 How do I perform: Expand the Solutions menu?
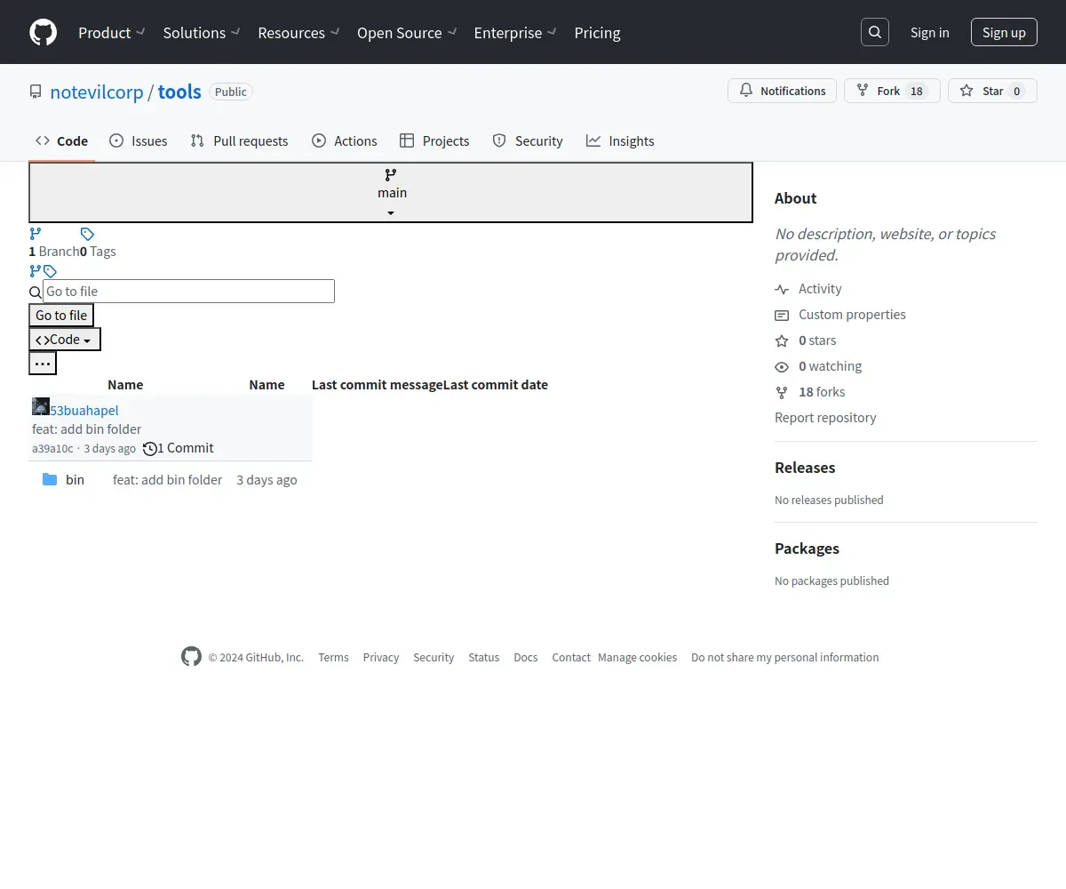202,32
